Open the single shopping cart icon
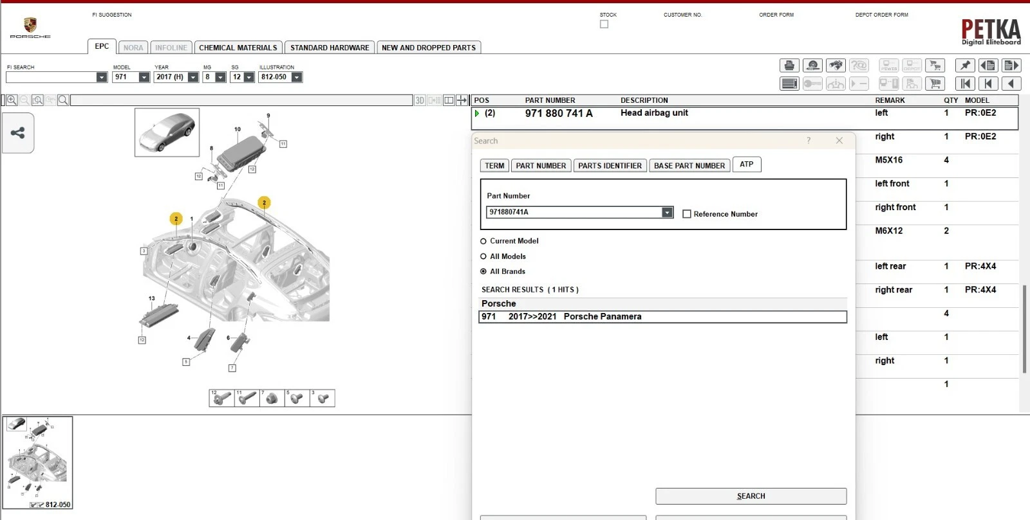The image size is (1030, 520). click(x=935, y=83)
